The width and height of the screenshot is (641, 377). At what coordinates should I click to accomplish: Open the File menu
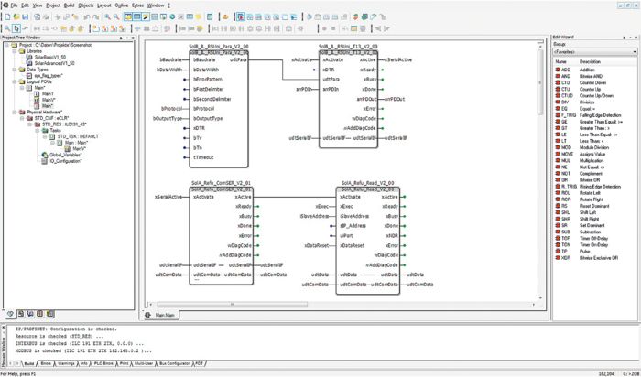tap(15, 5)
